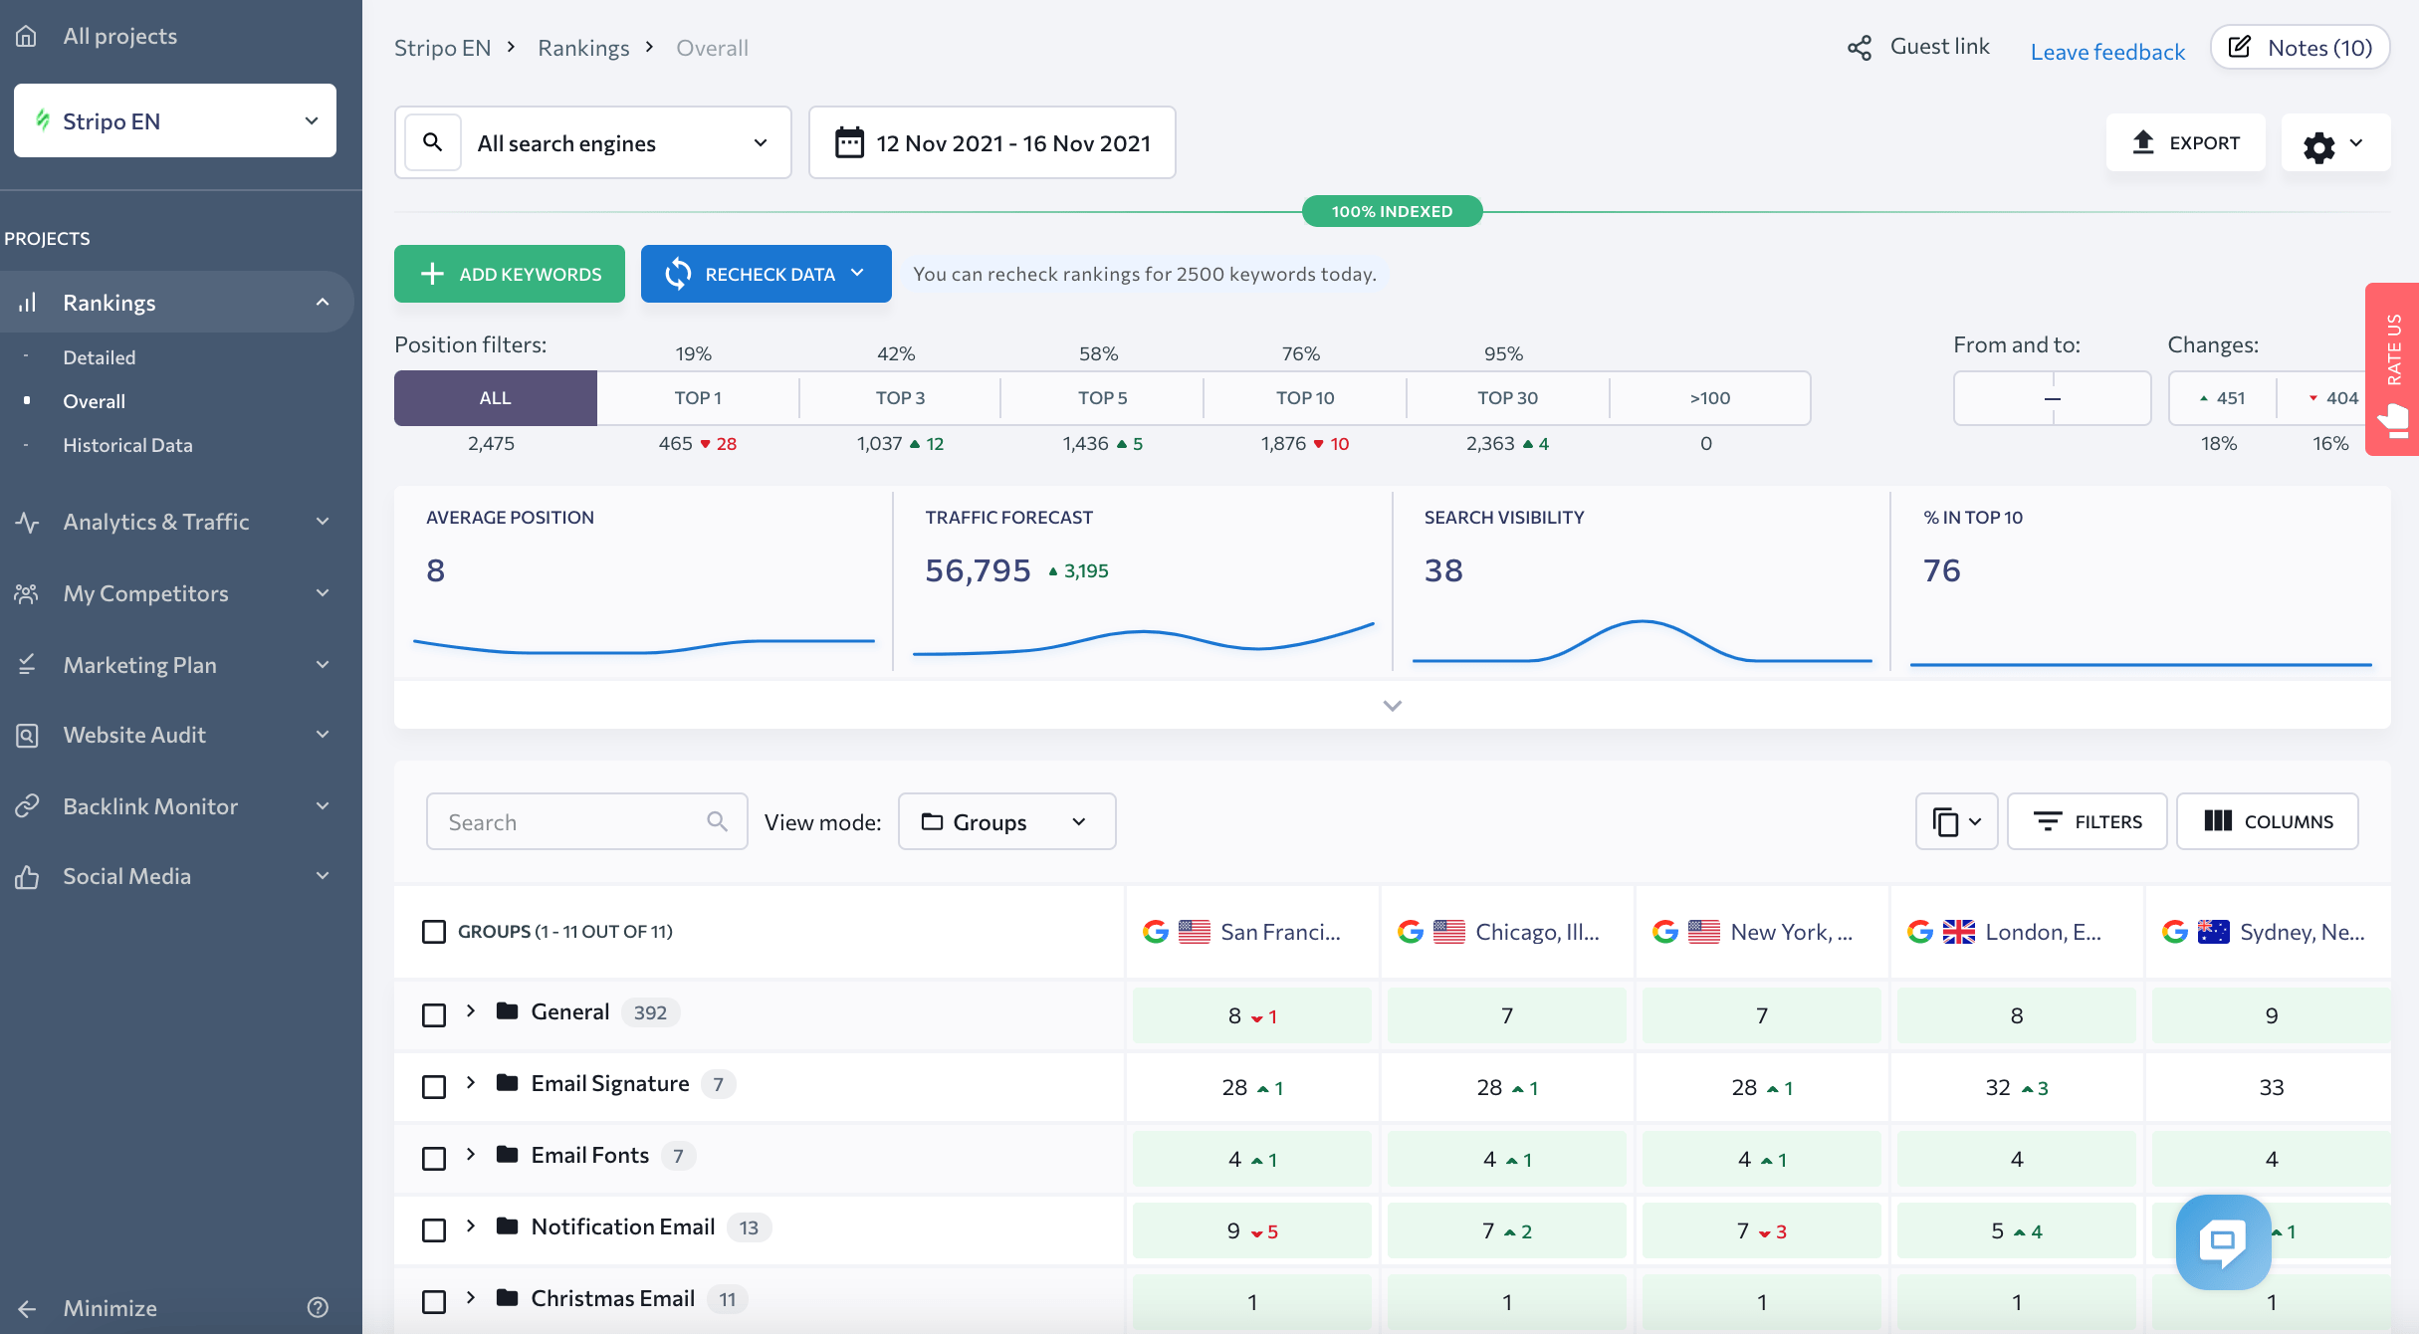The height and width of the screenshot is (1334, 2419).
Task: Expand the All search engines dropdown
Action: [x=759, y=143]
